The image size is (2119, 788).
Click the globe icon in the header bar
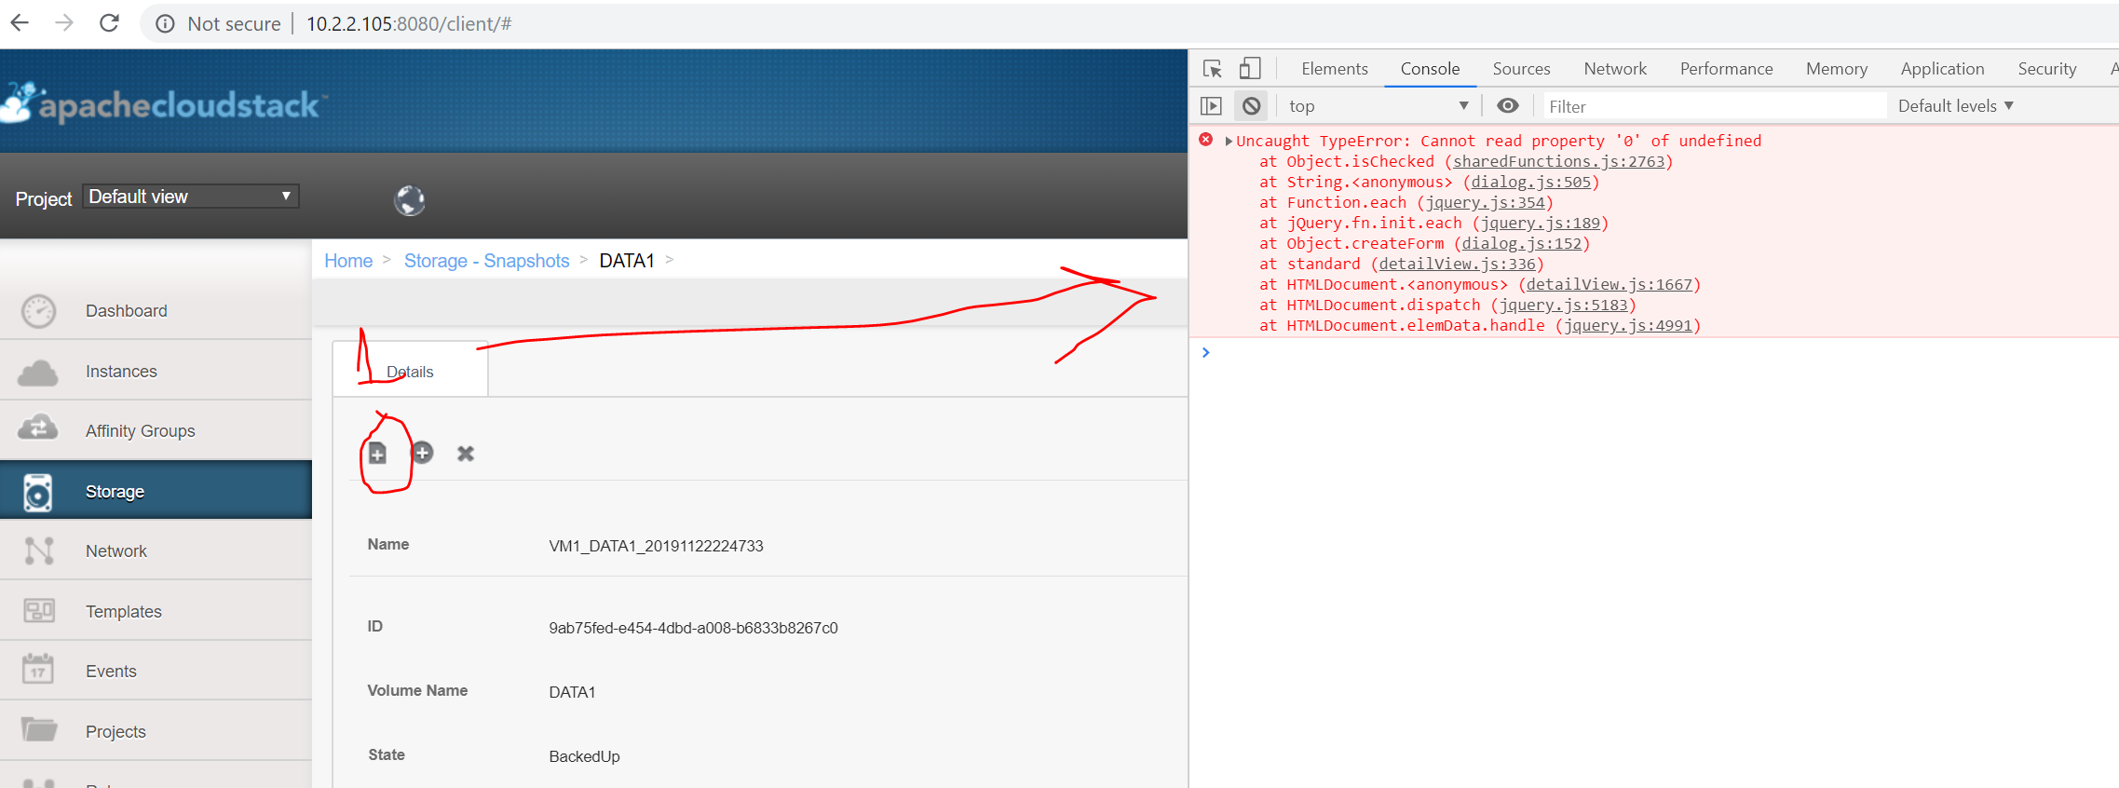pyautogui.click(x=410, y=199)
